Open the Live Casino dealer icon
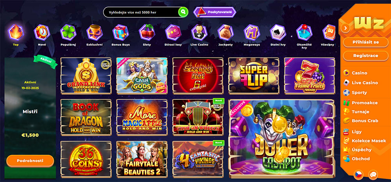The width and height of the screenshot is (391, 182). click(x=199, y=32)
